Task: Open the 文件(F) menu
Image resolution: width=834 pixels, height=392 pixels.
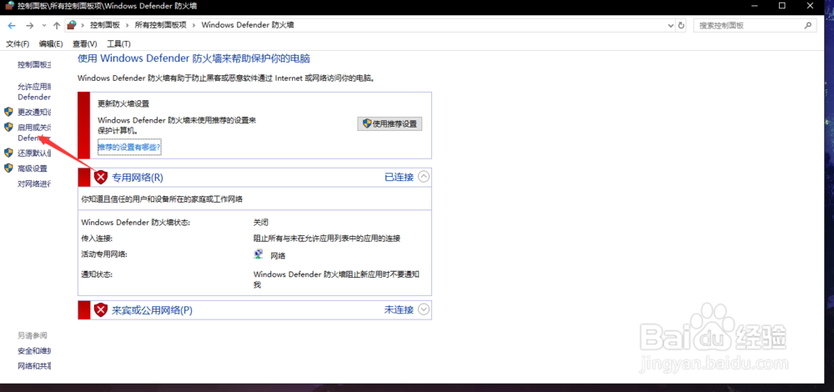Action: click(18, 43)
